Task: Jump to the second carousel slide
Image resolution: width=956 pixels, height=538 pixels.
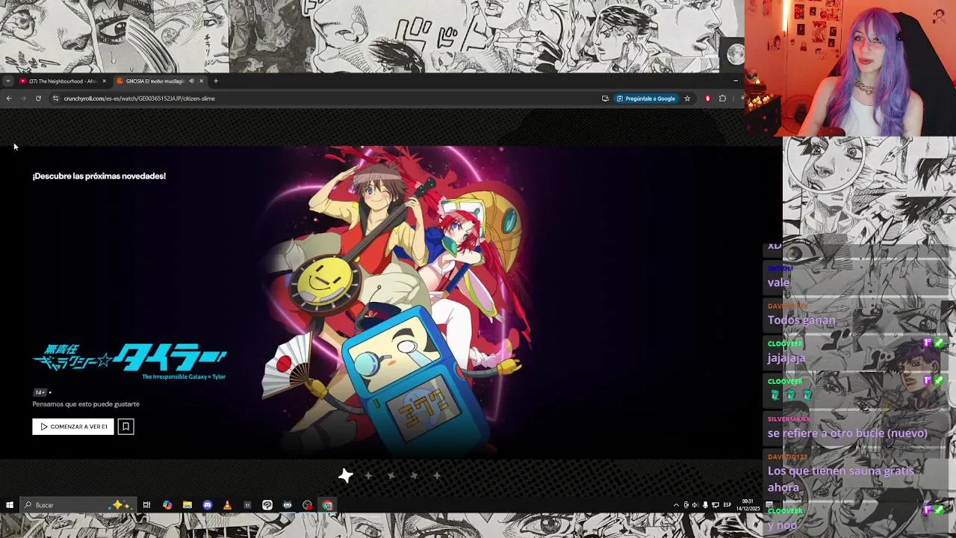Action: pyautogui.click(x=368, y=475)
